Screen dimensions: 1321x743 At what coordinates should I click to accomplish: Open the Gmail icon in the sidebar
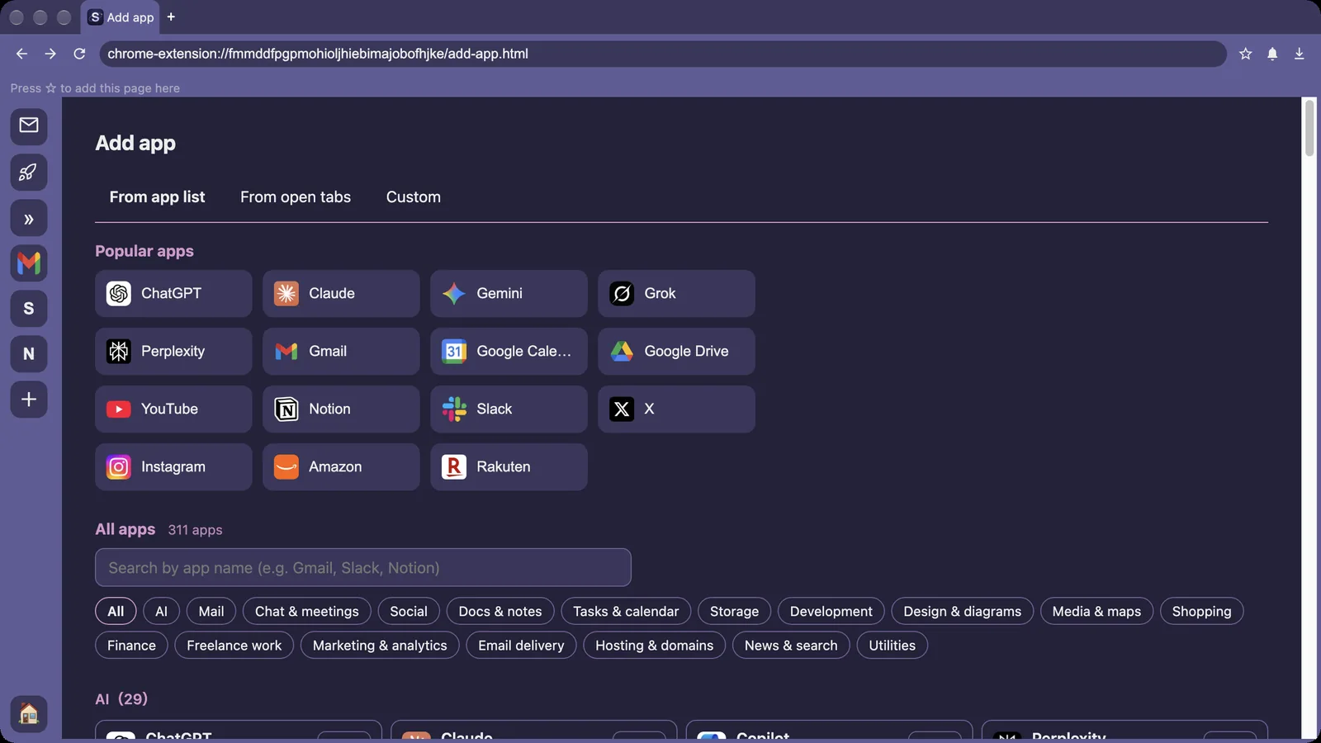29,263
